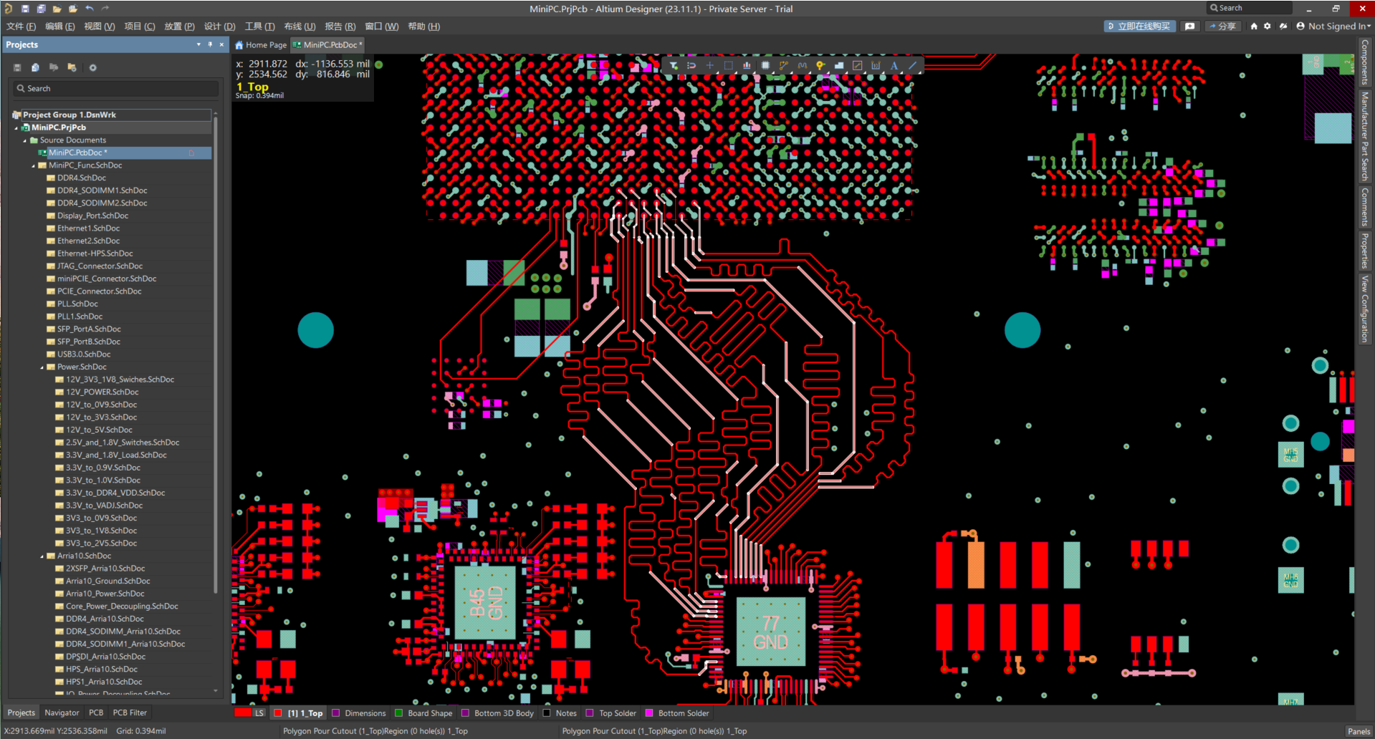This screenshot has width=1375, height=739.
Task: Click the Board Shape green color swatch
Action: click(x=400, y=713)
